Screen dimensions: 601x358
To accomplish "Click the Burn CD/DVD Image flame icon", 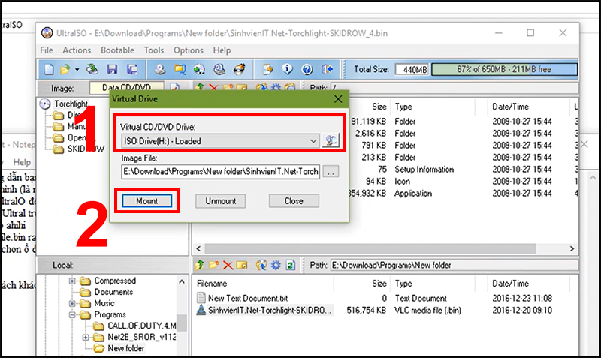I will pyautogui.click(x=239, y=69).
